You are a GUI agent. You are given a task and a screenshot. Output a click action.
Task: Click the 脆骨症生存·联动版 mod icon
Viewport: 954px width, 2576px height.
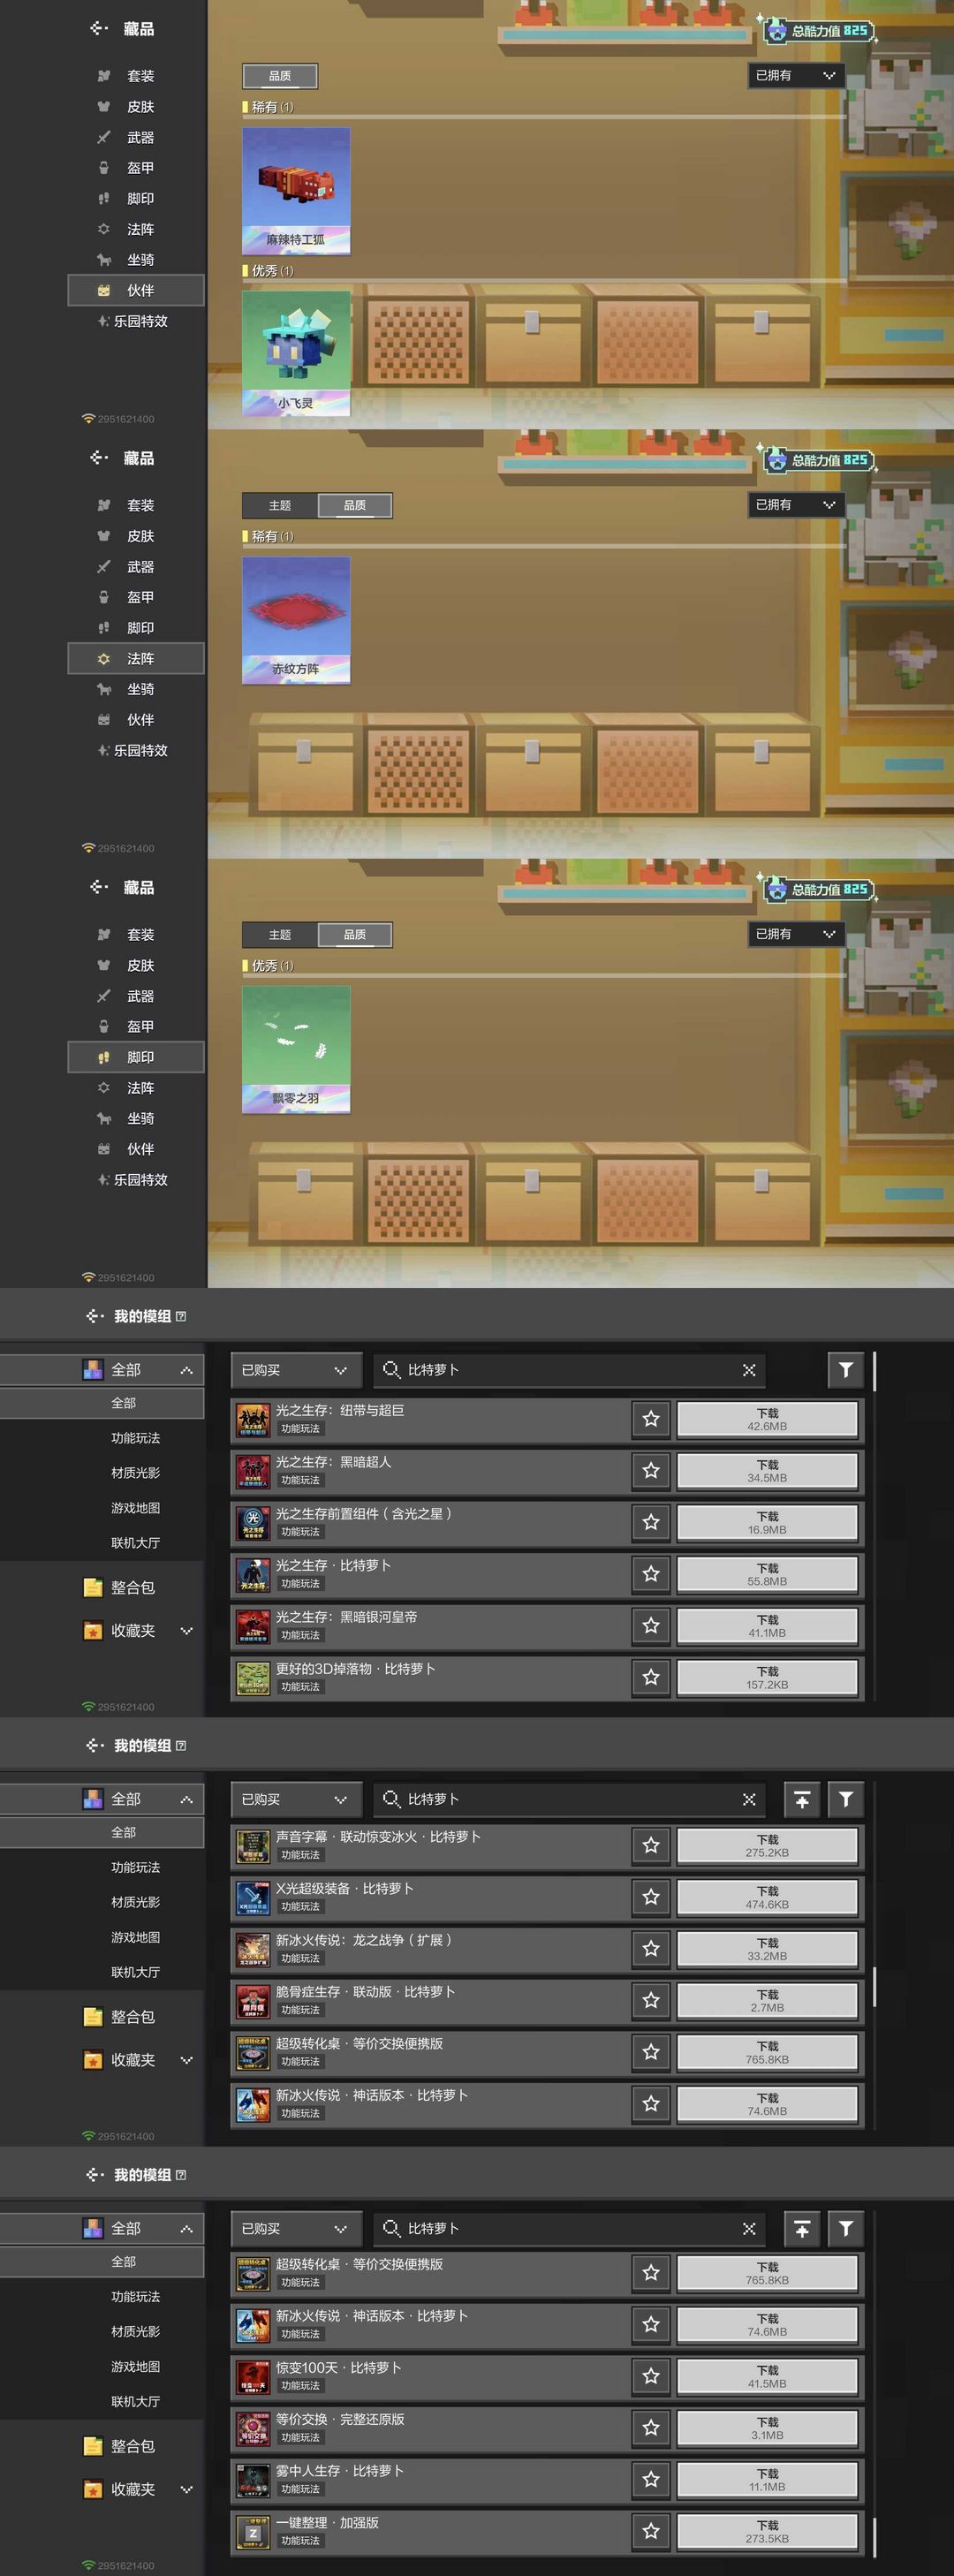253,2001
